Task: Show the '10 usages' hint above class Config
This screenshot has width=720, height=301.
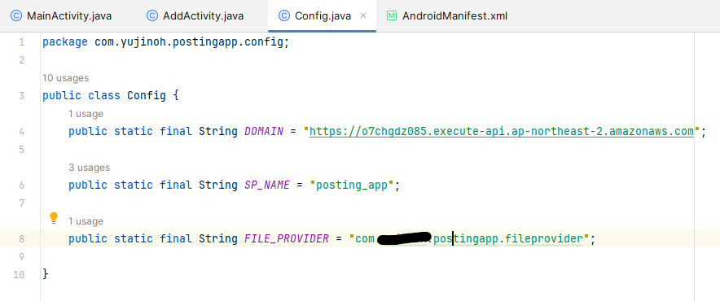Action: [x=65, y=78]
